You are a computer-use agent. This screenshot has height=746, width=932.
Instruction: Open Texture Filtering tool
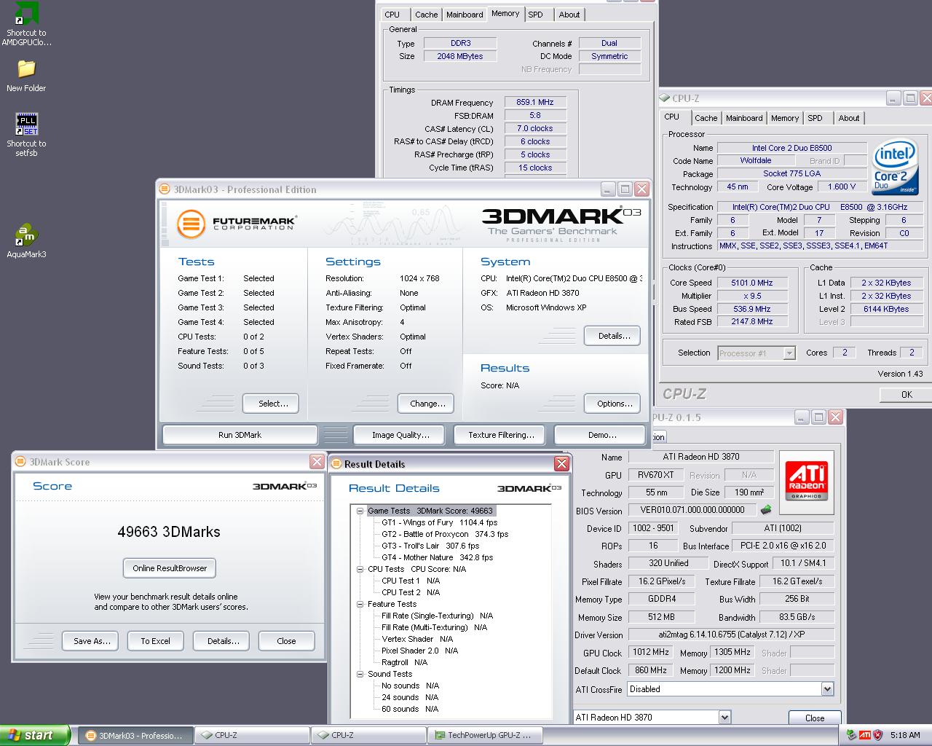(501, 435)
